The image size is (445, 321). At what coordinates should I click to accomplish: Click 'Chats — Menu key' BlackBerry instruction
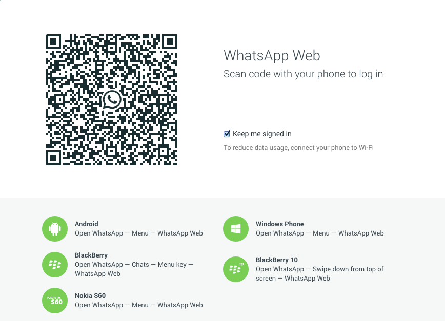[134, 269]
